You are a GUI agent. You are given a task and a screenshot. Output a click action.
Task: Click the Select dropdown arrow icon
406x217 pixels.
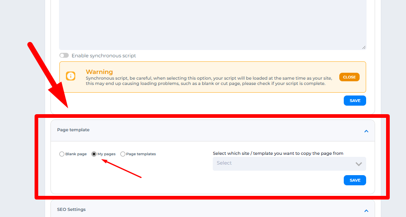(358, 164)
